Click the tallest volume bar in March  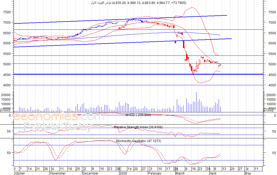tap(196, 102)
